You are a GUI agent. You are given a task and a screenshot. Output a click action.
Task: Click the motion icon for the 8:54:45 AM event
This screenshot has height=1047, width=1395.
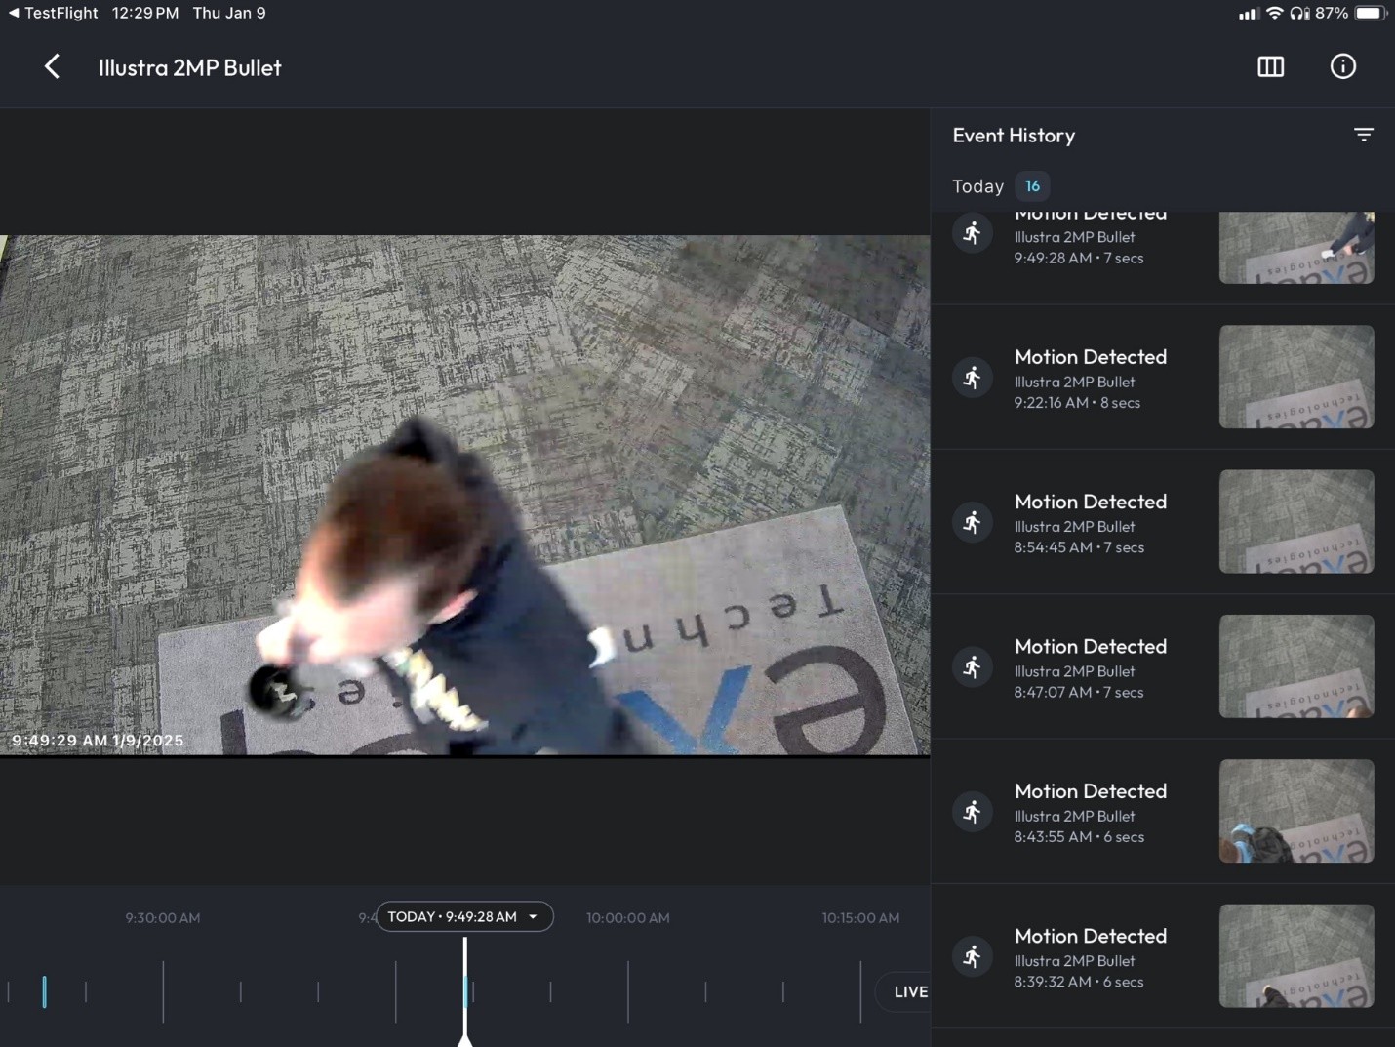[973, 522]
